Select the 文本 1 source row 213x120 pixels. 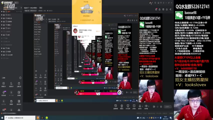[11, 28]
